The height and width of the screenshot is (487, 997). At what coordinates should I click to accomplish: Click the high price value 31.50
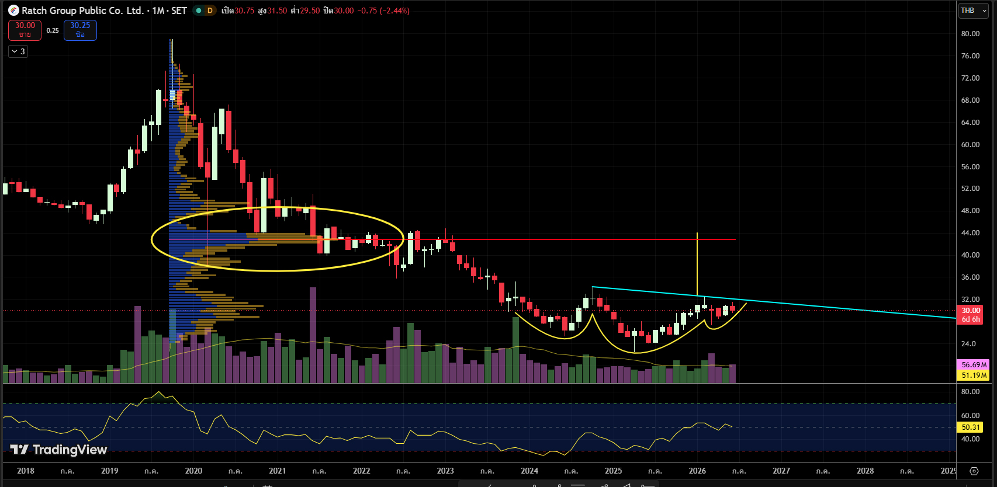[277, 11]
